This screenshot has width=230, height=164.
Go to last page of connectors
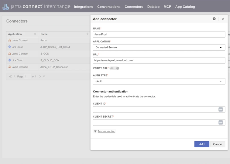44,76
